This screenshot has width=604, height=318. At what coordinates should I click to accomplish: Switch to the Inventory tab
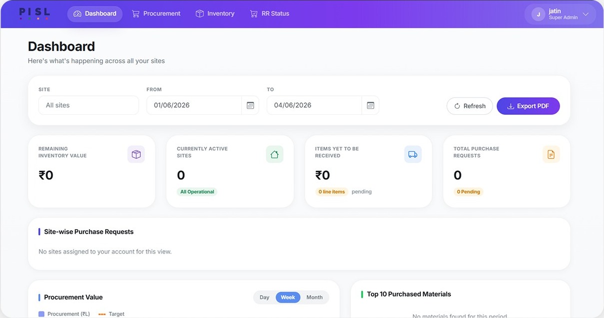point(215,14)
